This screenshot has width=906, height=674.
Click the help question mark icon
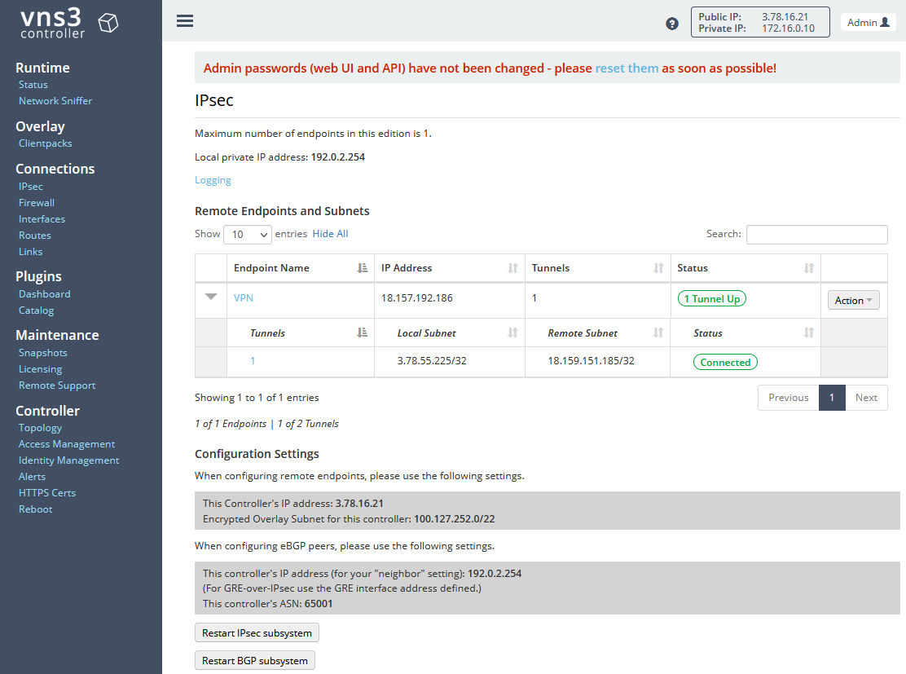(672, 24)
